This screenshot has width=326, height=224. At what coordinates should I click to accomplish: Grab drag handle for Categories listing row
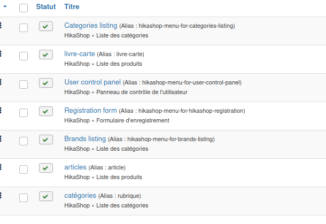pos(1,25)
